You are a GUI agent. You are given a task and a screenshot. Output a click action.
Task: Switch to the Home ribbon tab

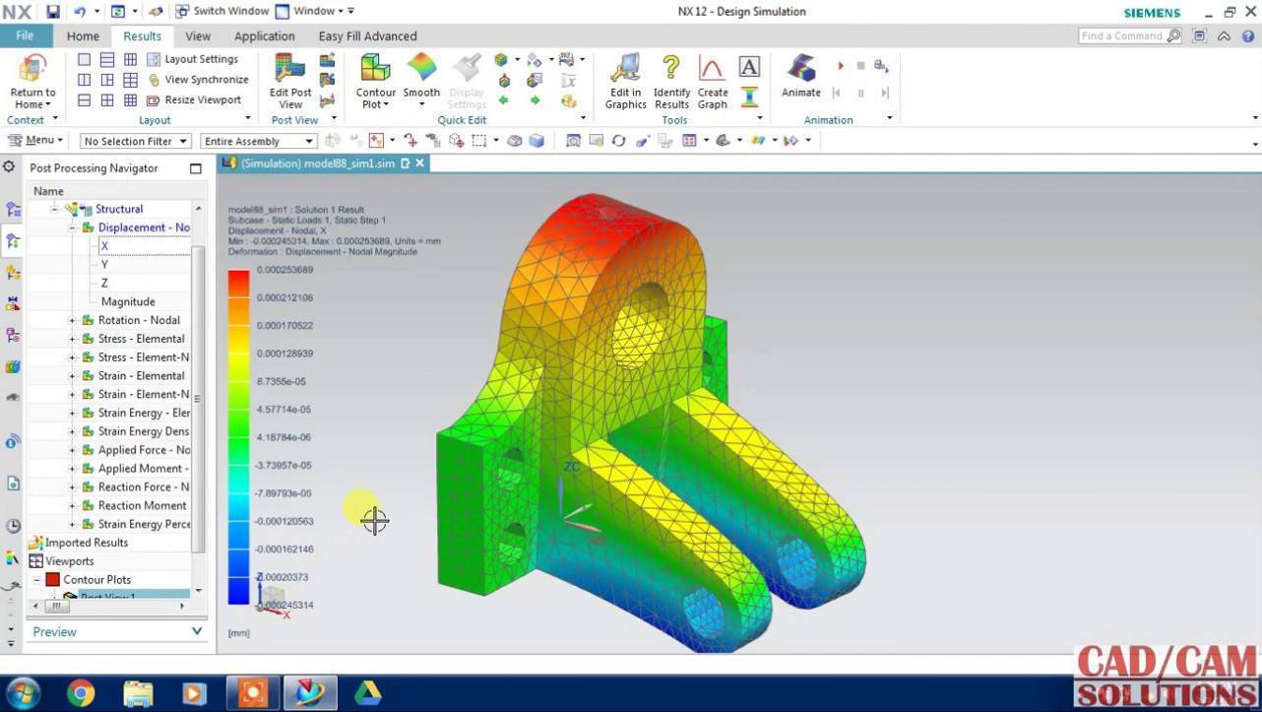point(83,36)
